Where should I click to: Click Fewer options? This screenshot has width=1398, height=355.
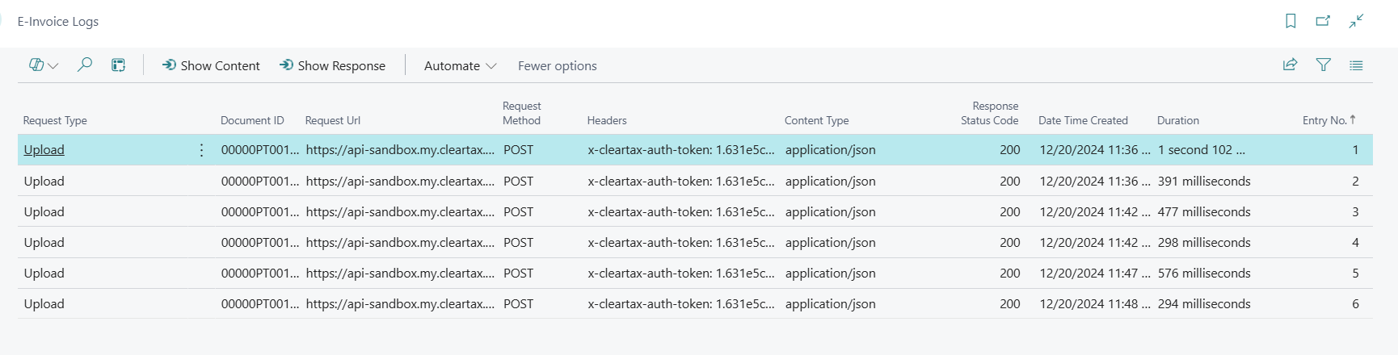pos(557,66)
